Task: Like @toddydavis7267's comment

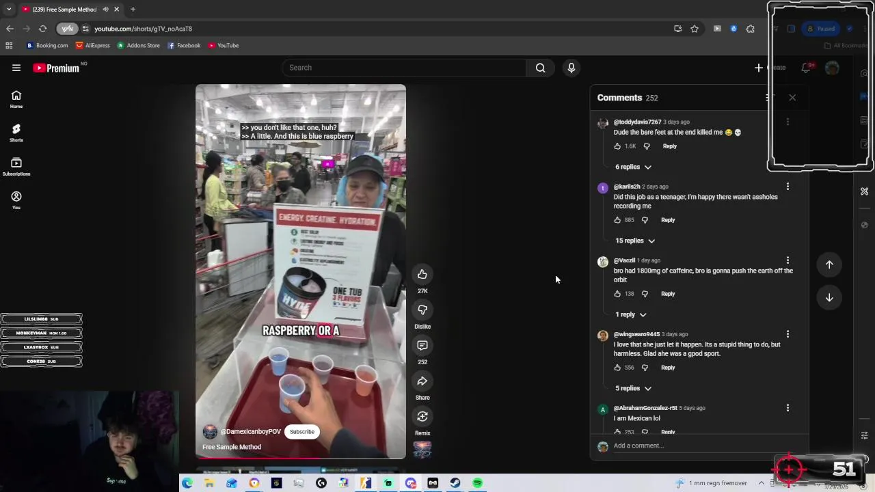Action: [617, 146]
